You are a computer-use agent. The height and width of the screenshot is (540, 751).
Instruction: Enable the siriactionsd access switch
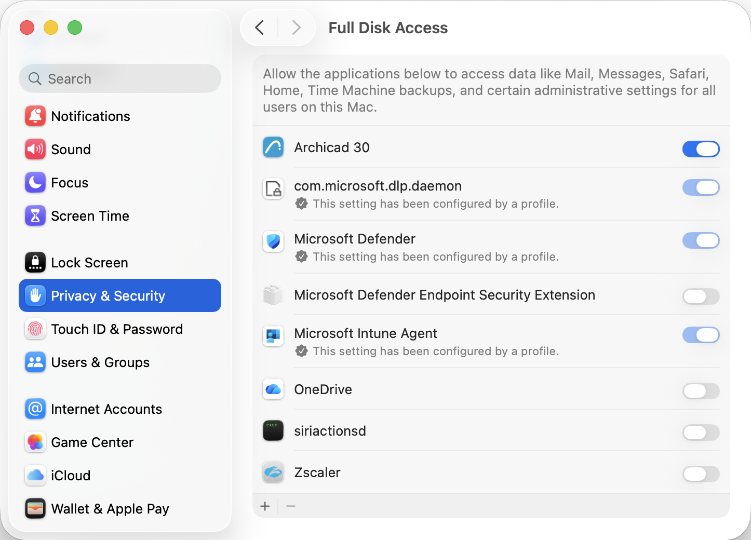[x=701, y=433]
